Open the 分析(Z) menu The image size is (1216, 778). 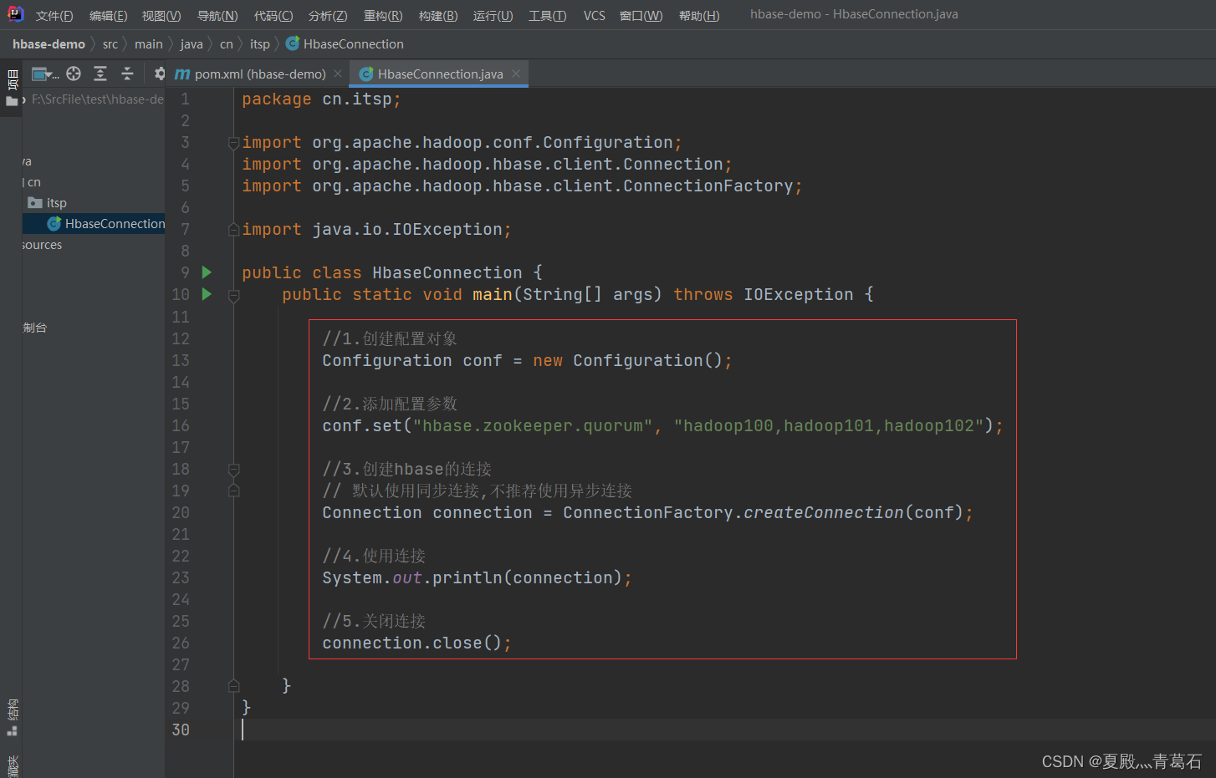(x=328, y=16)
